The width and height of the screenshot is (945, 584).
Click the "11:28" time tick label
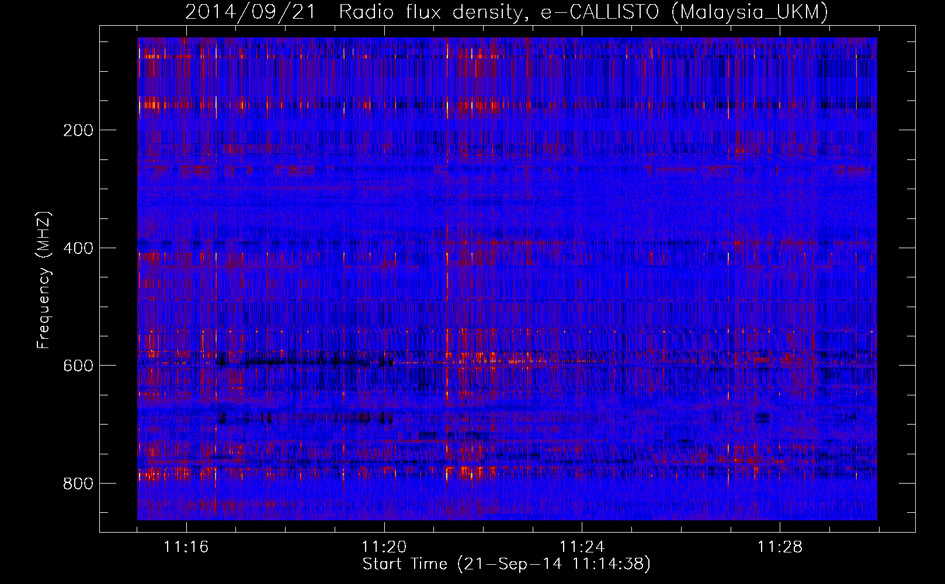pyautogui.click(x=780, y=547)
